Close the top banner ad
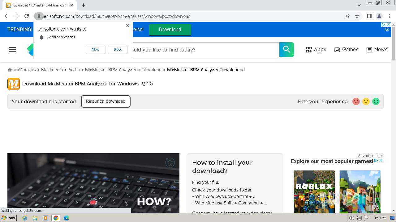This screenshot has height=222, width=396. [389, 25]
